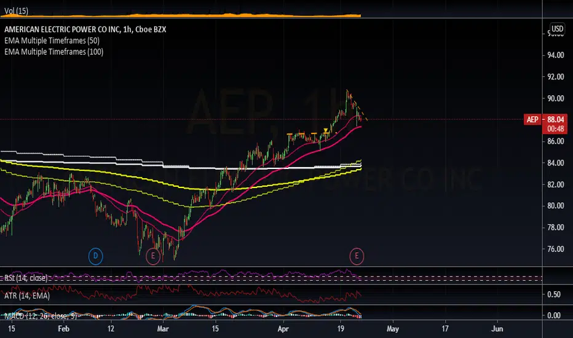This screenshot has height=338, width=573.
Task: Click the 80.00 price axis label
Action: point(555,206)
